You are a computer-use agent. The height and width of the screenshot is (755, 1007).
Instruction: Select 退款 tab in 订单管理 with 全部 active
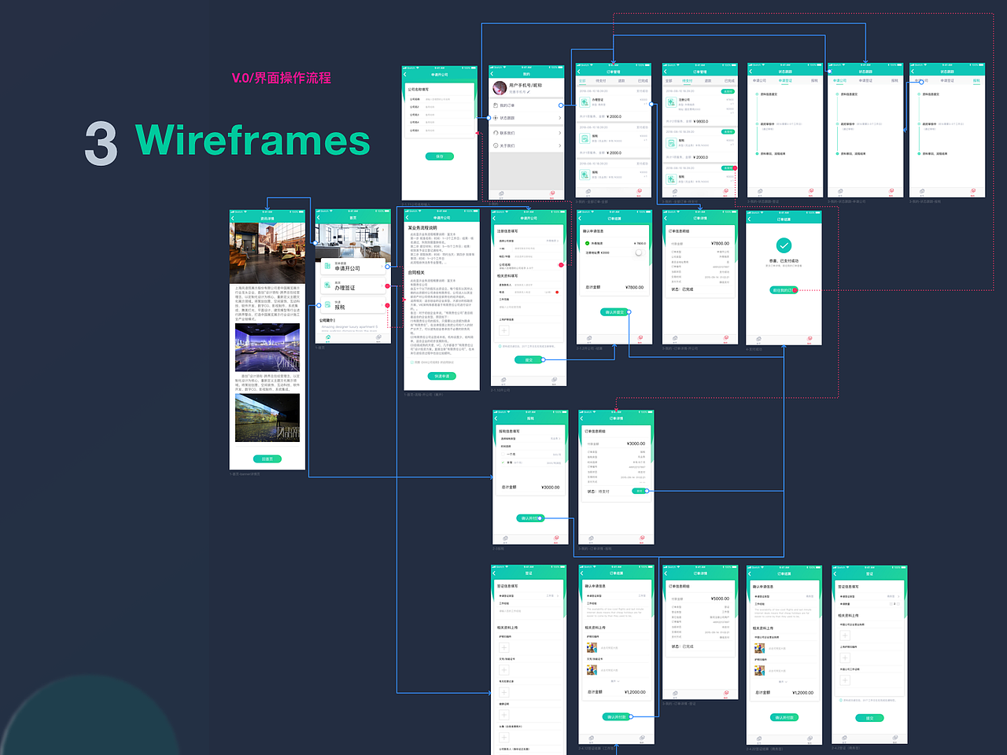[x=622, y=81]
